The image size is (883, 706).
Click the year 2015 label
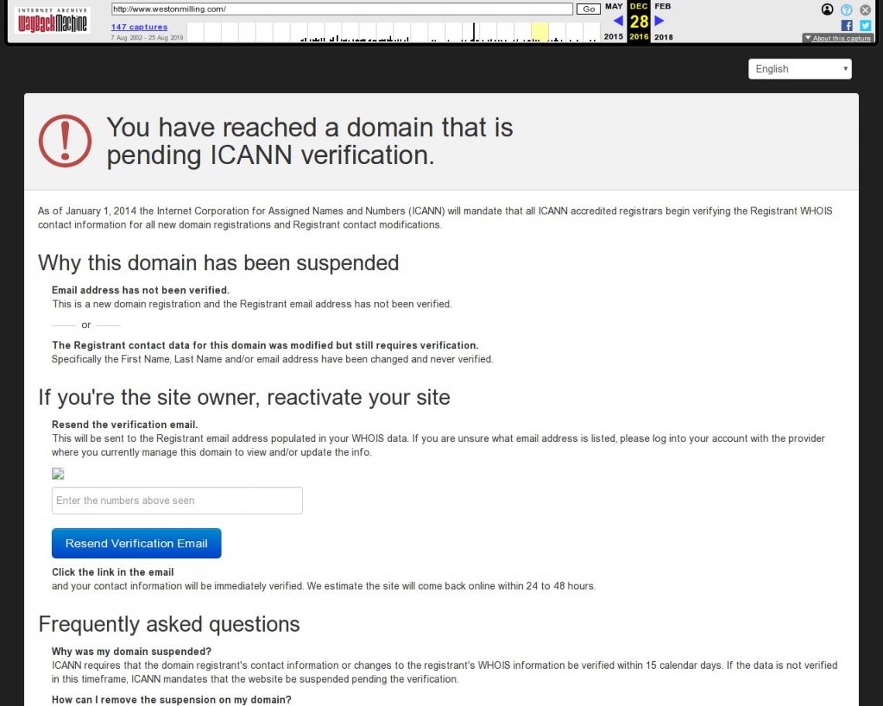[613, 36]
